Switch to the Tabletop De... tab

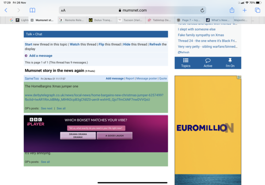point(161,20)
